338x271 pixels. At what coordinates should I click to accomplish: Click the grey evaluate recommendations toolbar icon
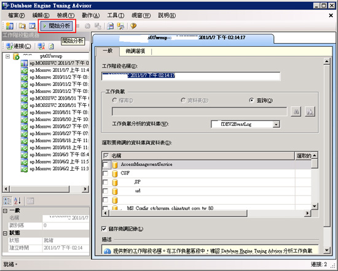(x=98, y=26)
